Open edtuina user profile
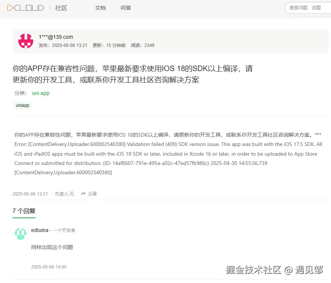 (40, 230)
